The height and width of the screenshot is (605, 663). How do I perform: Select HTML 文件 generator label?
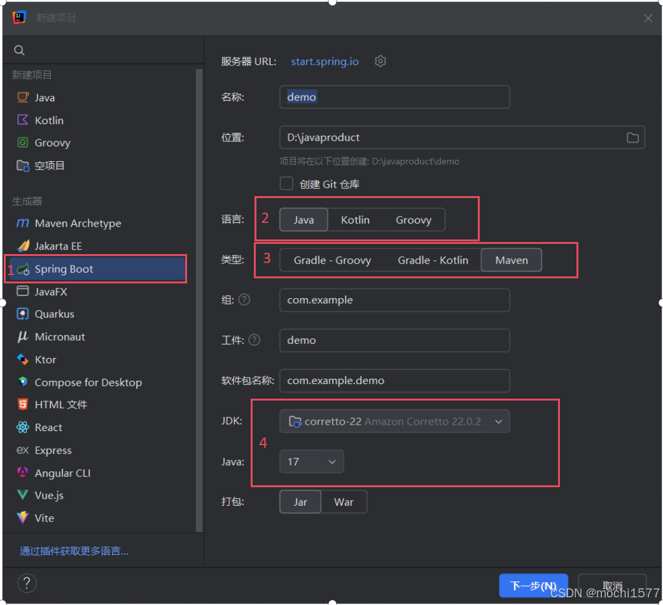click(61, 404)
